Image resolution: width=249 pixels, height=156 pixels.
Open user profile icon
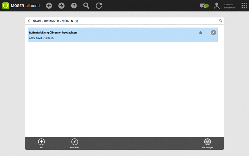click(x=217, y=6)
